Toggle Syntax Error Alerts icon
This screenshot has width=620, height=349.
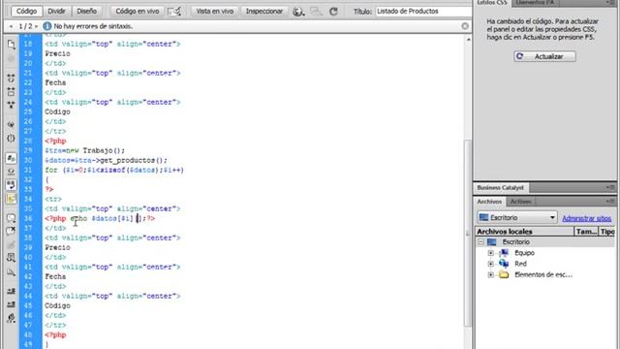(x=11, y=199)
